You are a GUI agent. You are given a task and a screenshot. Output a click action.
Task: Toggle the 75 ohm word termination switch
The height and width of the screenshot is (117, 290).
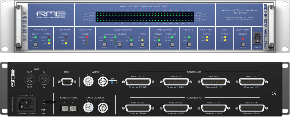click(x=112, y=82)
